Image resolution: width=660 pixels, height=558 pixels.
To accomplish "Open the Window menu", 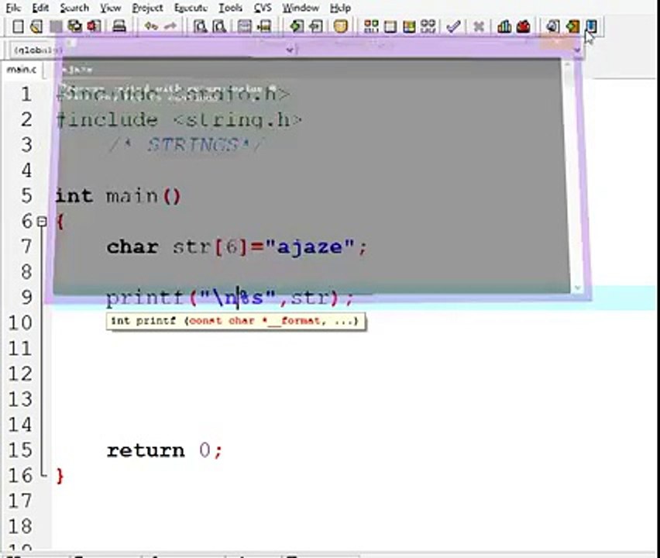I will tap(301, 8).
